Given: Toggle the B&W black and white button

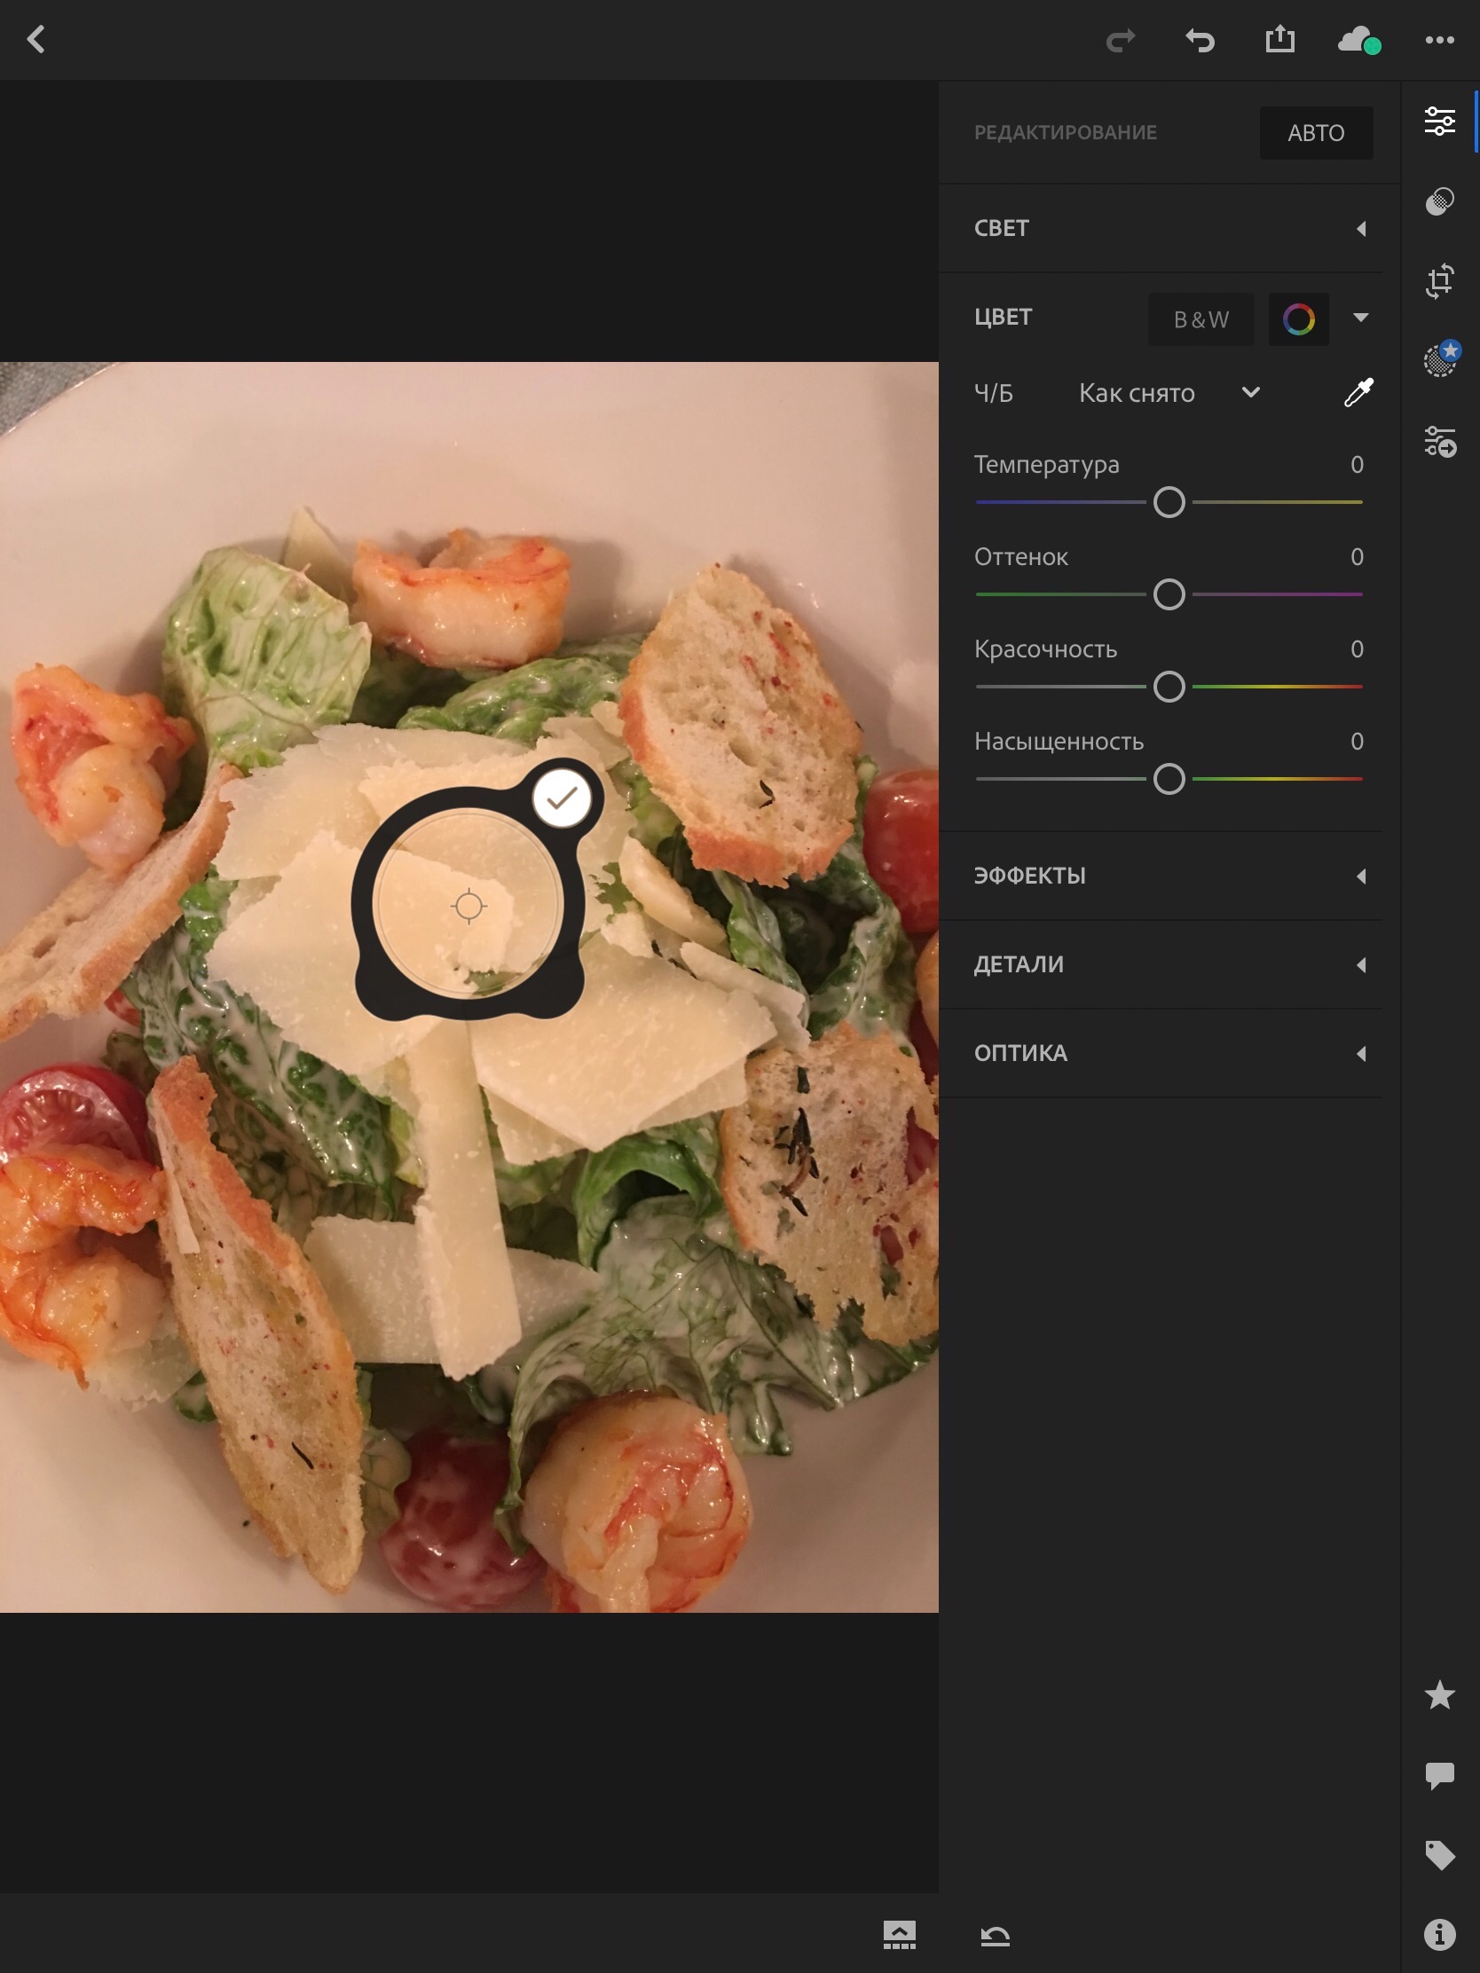Looking at the screenshot, I should [x=1201, y=318].
